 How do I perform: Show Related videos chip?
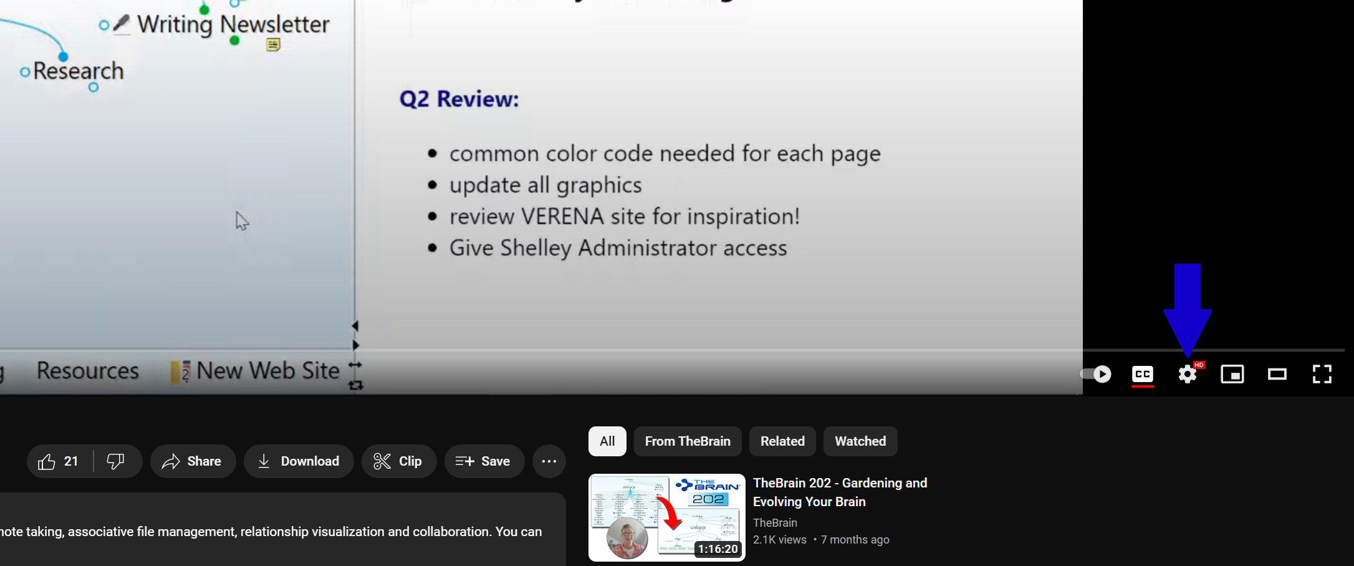(x=782, y=441)
